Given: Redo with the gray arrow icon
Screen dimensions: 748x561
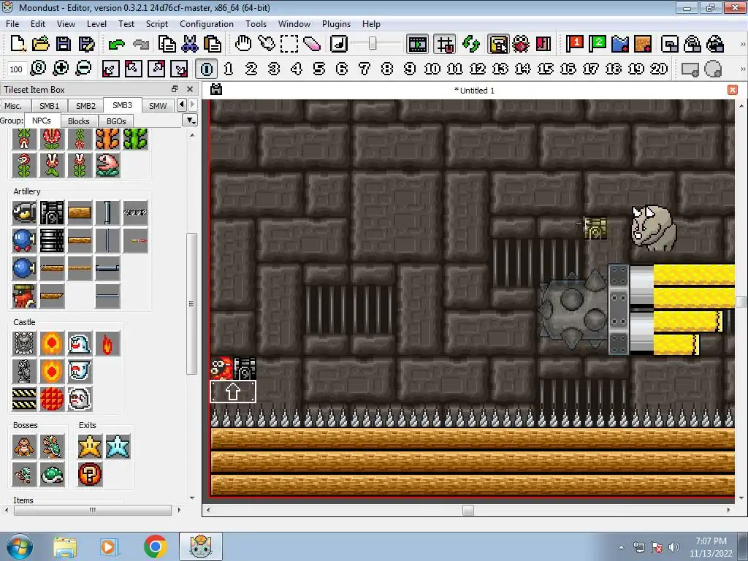Looking at the screenshot, I should [141, 45].
